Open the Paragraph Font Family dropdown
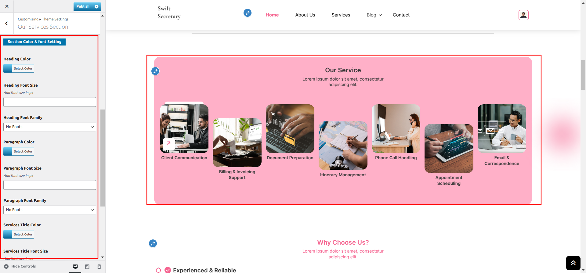 click(x=50, y=210)
